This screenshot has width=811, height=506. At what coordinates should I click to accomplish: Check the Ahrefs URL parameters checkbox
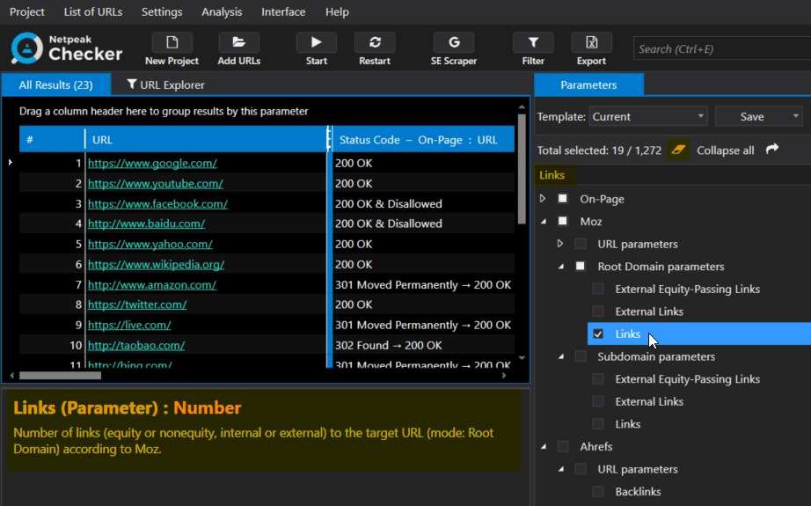pyautogui.click(x=581, y=469)
